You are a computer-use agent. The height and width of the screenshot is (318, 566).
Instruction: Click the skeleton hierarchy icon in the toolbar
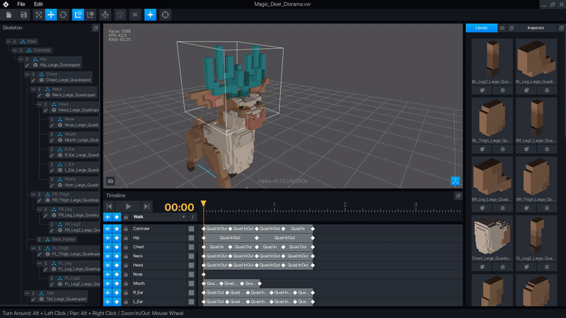(x=105, y=14)
